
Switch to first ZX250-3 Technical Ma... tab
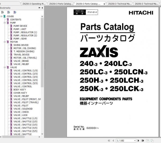point(120,4)
